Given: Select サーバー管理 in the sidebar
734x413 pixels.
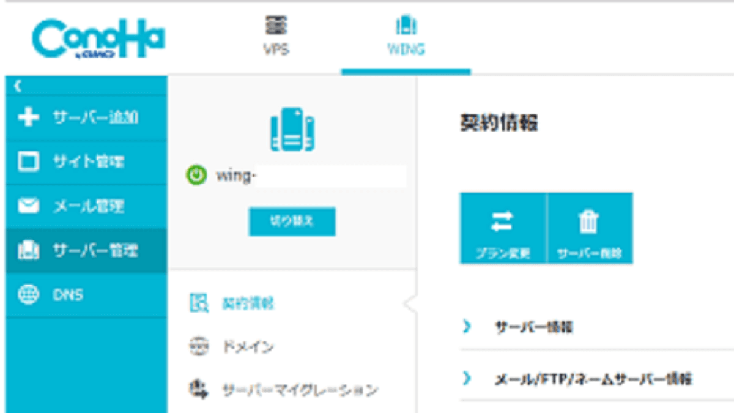Looking at the screenshot, I should click(x=86, y=250).
